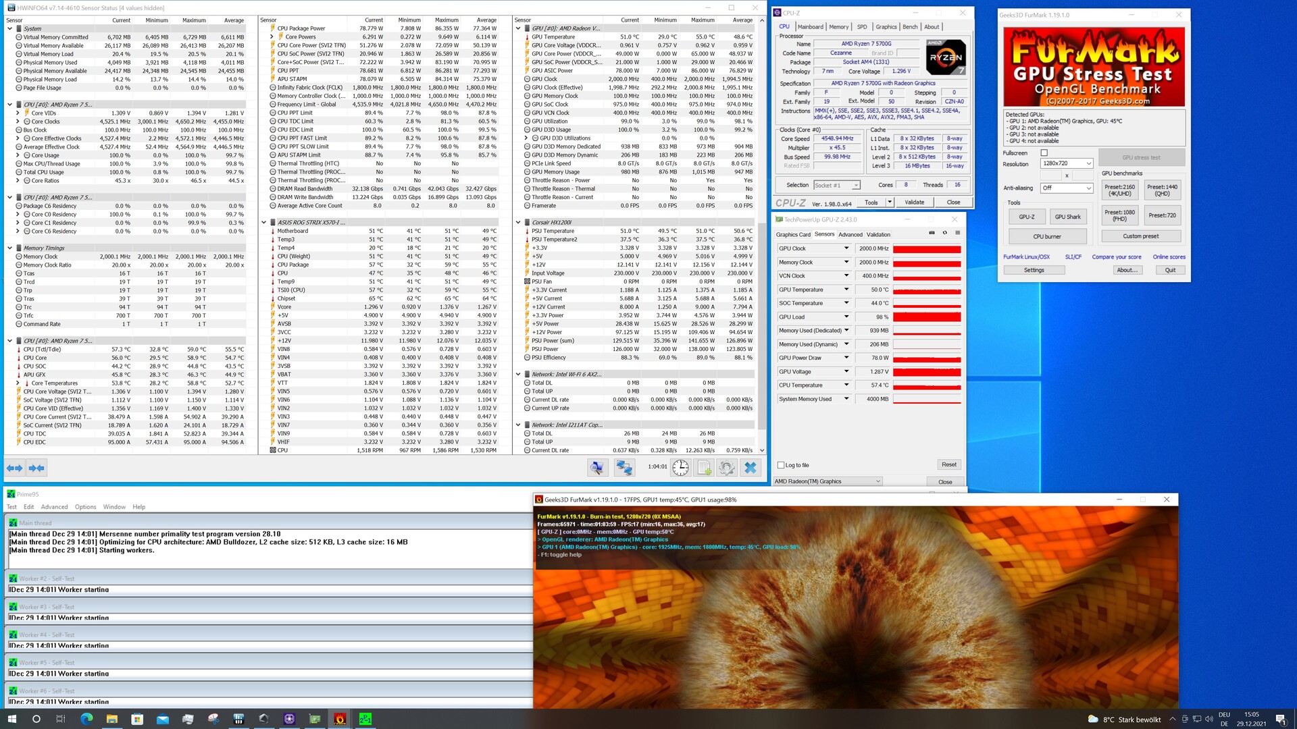Click the GPU-Z refresh icon
Viewport: 1297px width, 729px height.
[x=944, y=233]
